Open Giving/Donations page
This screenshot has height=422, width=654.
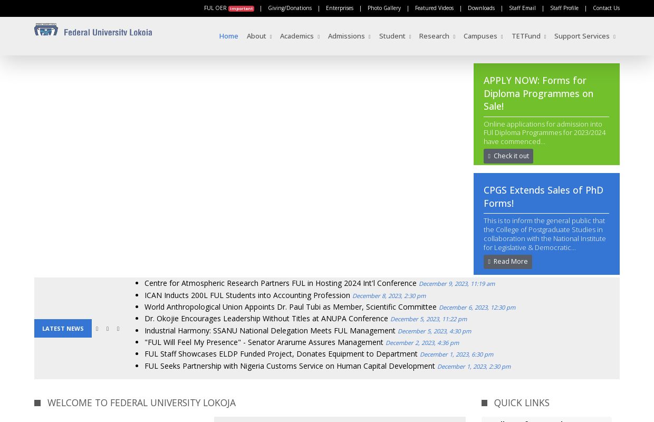(290, 8)
